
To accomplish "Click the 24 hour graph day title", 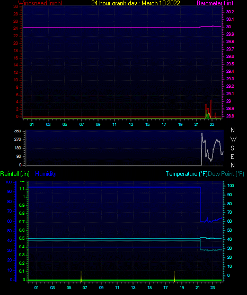I will (136, 3).
